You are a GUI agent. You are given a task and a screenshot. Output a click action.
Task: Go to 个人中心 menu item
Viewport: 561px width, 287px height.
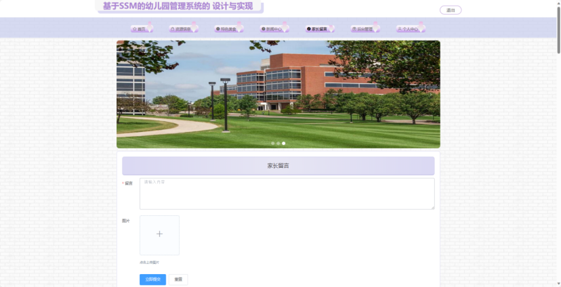tap(411, 29)
